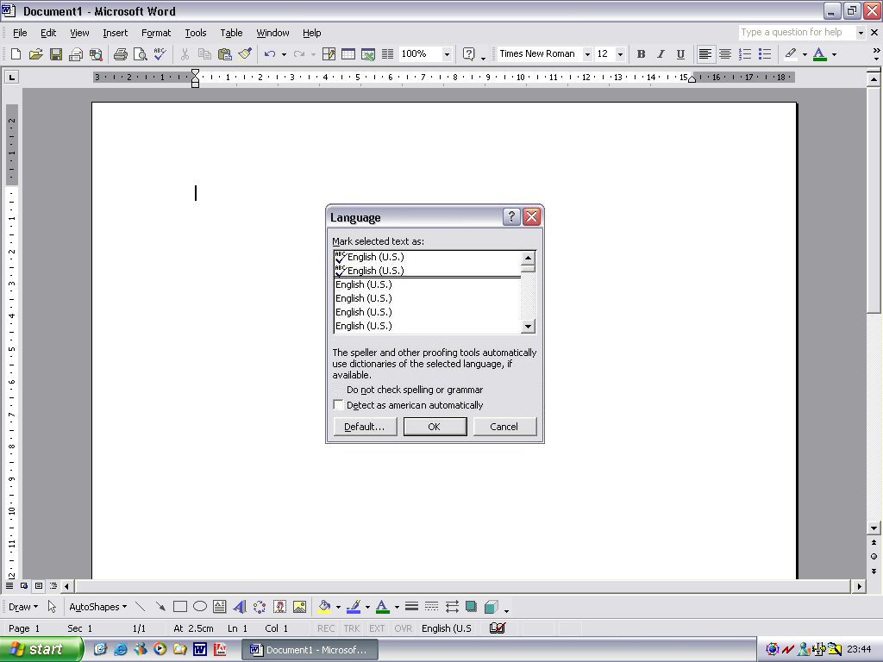The height and width of the screenshot is (662, 883).
Task: Click the Undo arrow icon
Action: point(270,54)
